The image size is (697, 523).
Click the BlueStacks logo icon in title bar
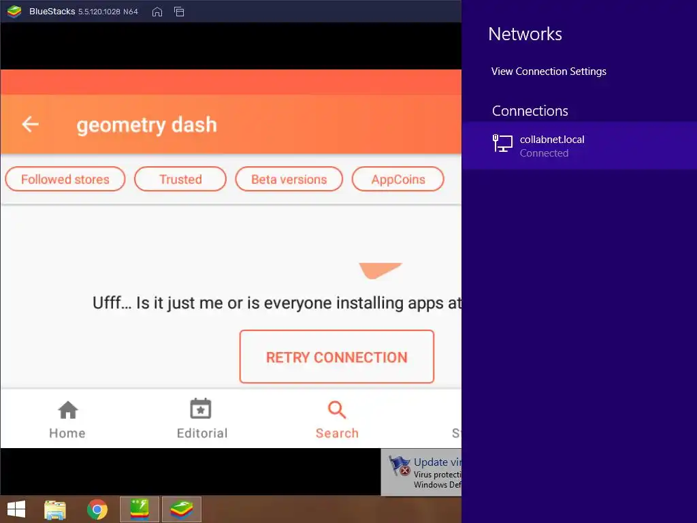[x=14, y=12]
